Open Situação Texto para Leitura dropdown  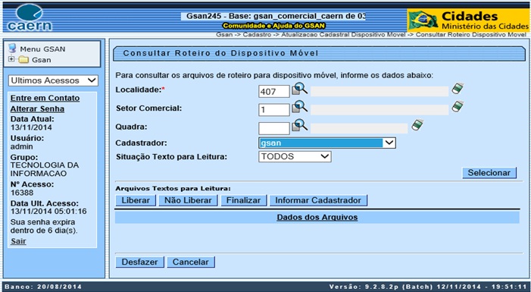point(295,157)
